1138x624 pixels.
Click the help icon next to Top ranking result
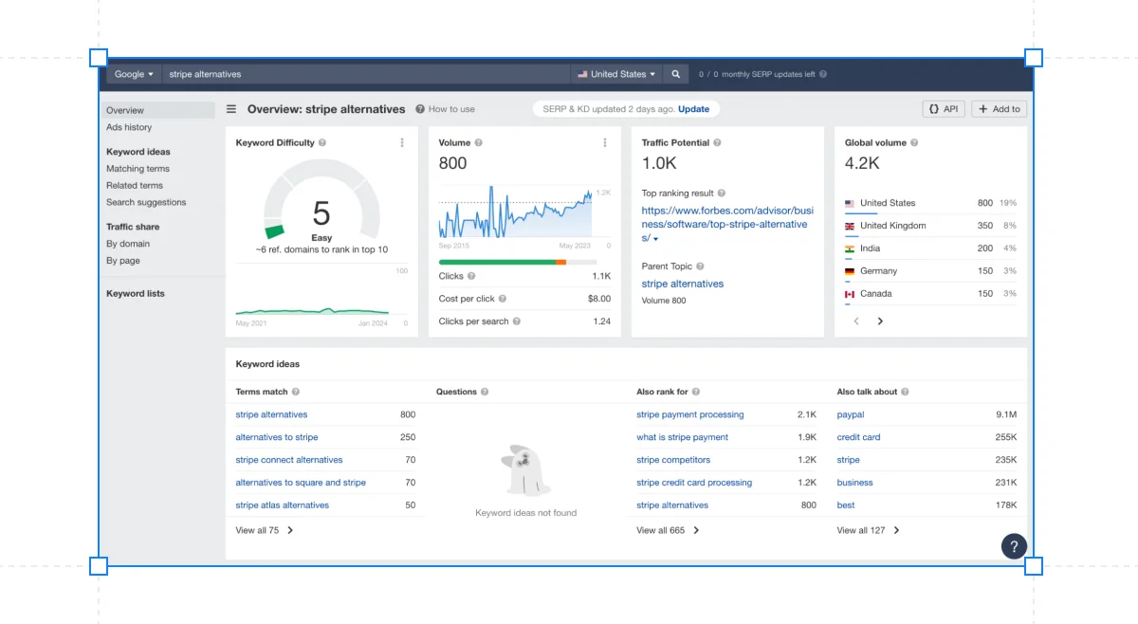(722, 193)
